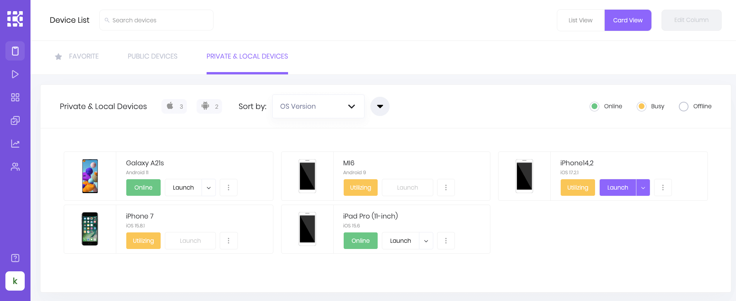The width and height of the screenshot is (736, 301).
Task: Expand launch options for iPhone14,2
Action: (x=643, y=188)
